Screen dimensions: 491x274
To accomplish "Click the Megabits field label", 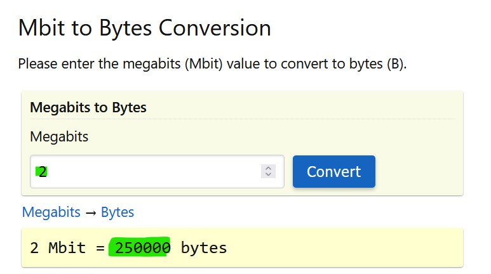I will 59,136.
